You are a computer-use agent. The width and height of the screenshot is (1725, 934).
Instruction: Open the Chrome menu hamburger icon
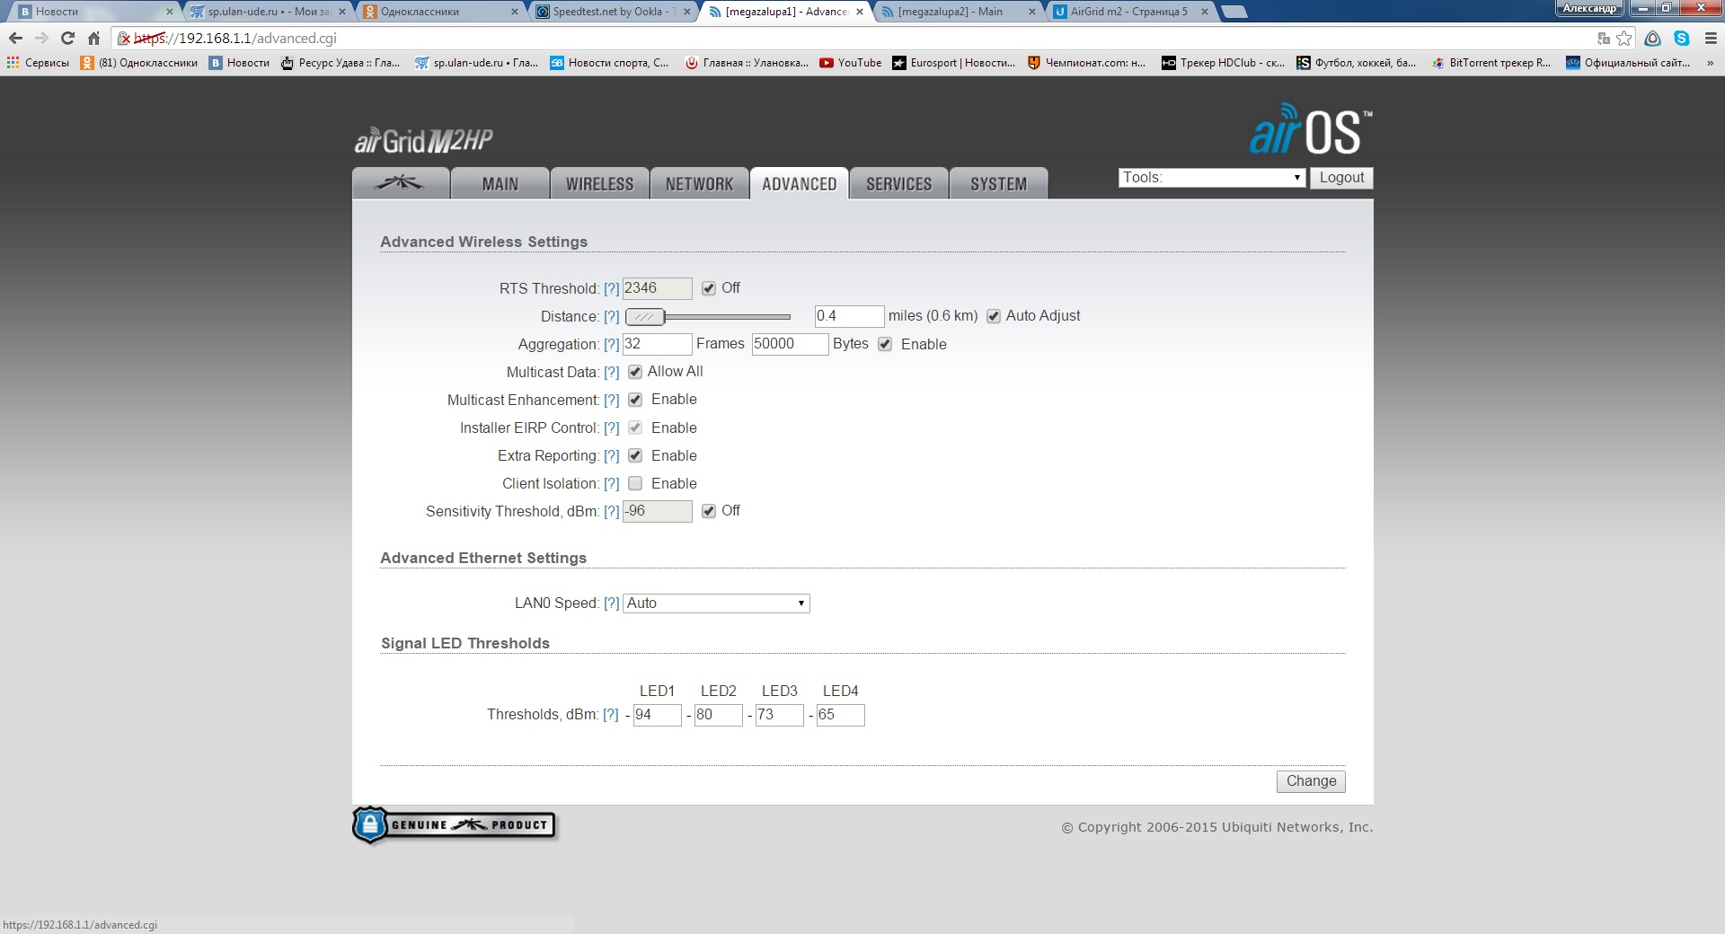(1711, 38)
